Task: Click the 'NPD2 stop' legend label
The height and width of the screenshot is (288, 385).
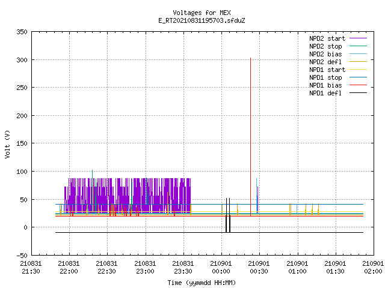Action: click(325, 46)
